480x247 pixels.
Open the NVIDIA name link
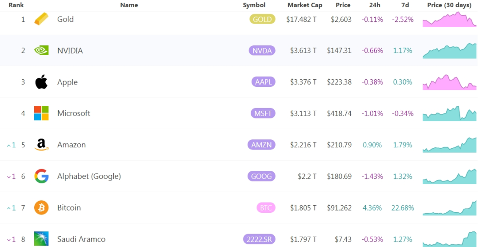coord(70,51)
